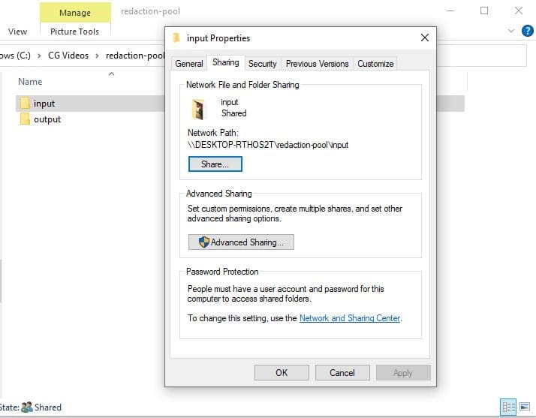The image size is (536, 418).
Task: Click the shield icon on Advanced Sharing button
Action: point(203,242)
